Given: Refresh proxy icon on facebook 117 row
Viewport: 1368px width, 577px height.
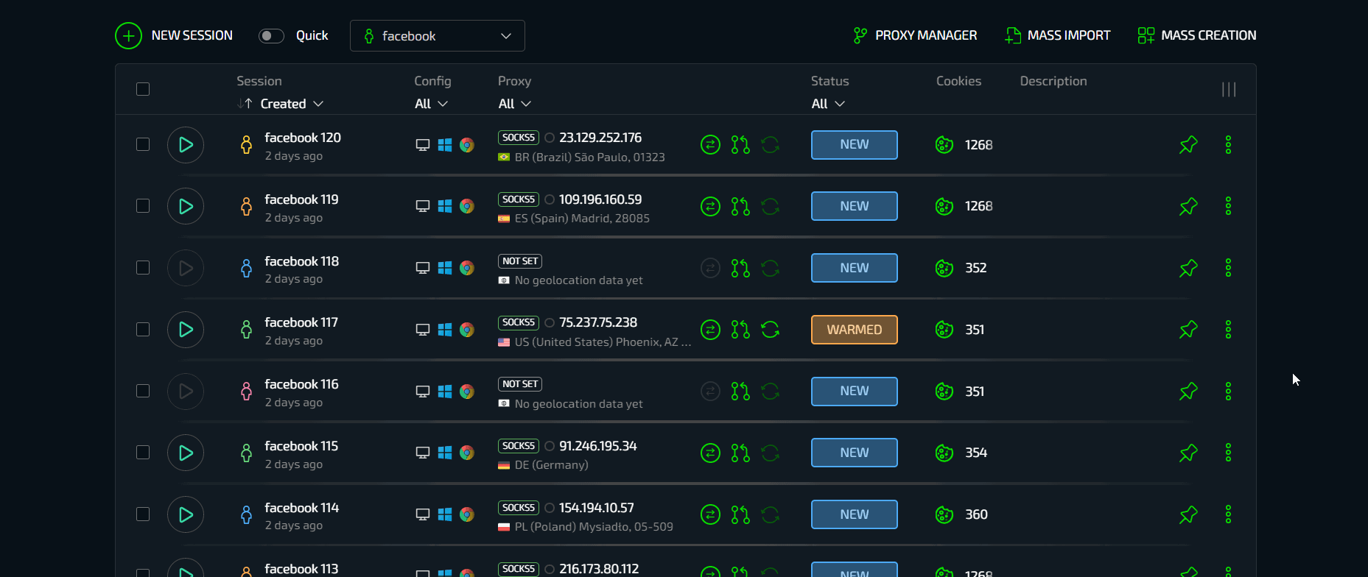Looking at the screenshot, I should pyautogui.click(x=770, y=330).
